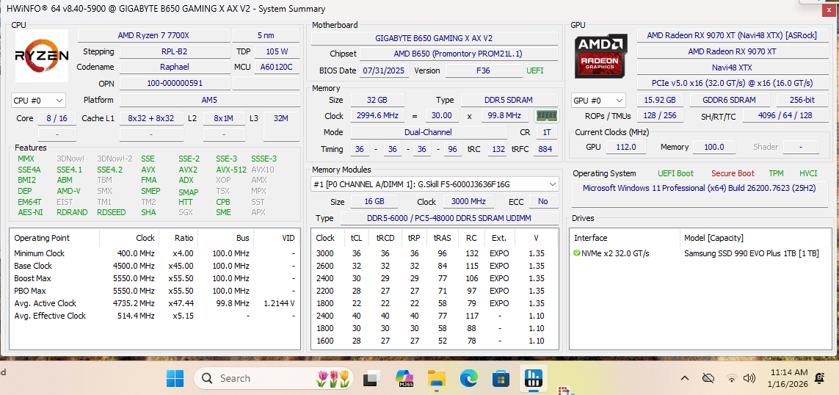Image resolution: width=839 pixels, height=395 pixels.
Task: Open the CPU #0 selector dropdown
Action: click(x=38, y=100)
